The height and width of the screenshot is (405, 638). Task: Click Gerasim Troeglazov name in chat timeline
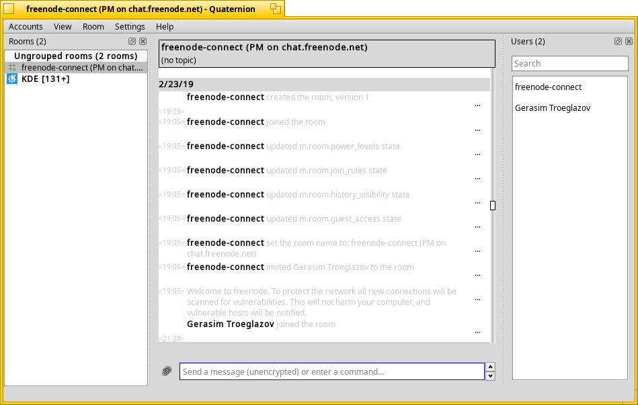point(231,324)
